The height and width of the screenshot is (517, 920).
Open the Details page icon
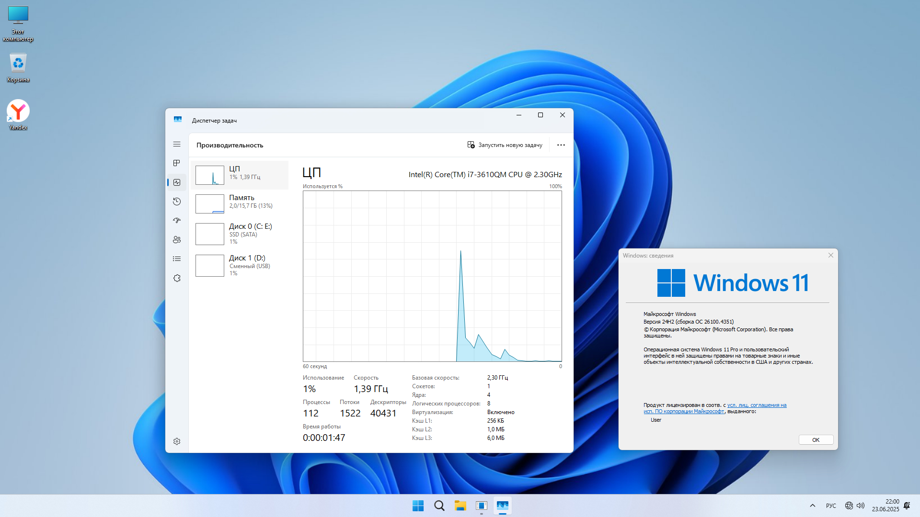(x=177, y=259)
